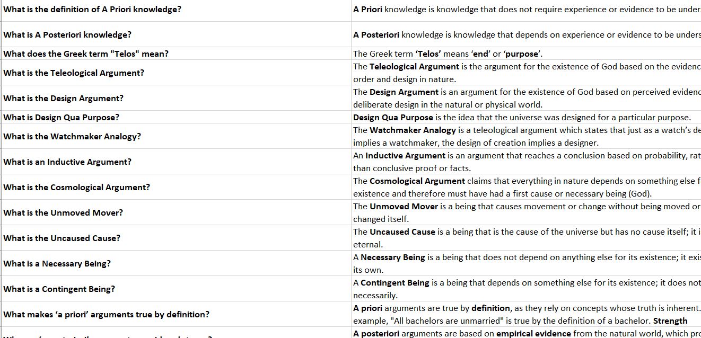The image size is (701, 338).
Task: Click the Unmoved Mover definition answer cell
Action: tap(526, 213)
